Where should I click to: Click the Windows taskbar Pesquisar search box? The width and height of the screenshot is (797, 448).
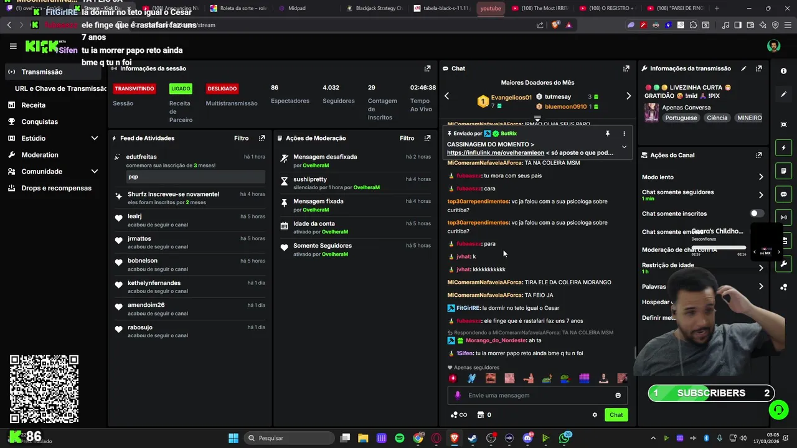point(289,438)
